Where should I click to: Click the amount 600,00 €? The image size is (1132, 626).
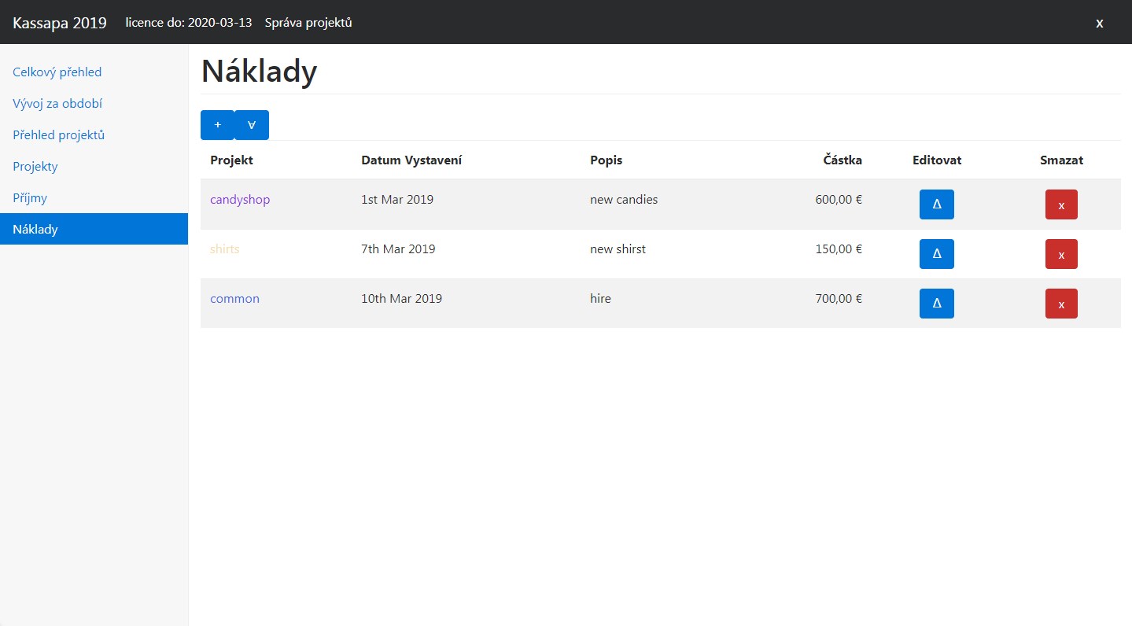tap(839, 200)
